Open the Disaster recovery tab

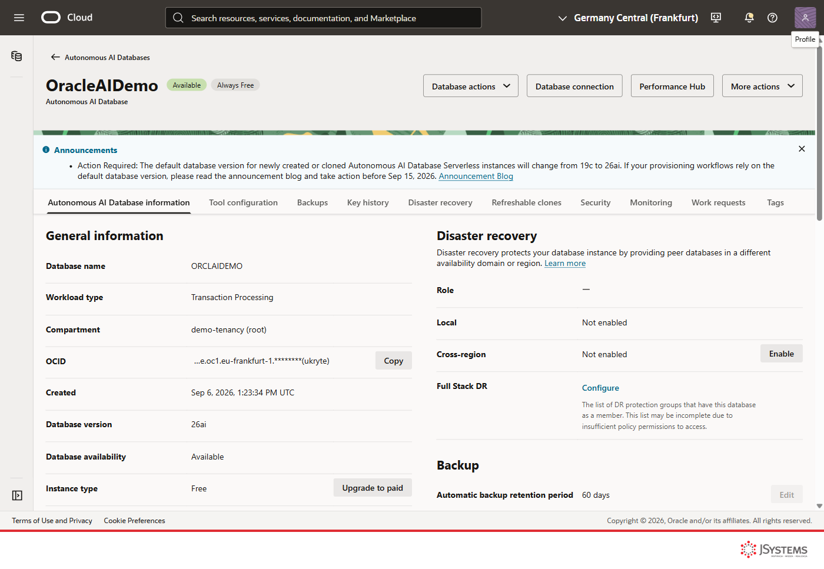coord(440,202)
